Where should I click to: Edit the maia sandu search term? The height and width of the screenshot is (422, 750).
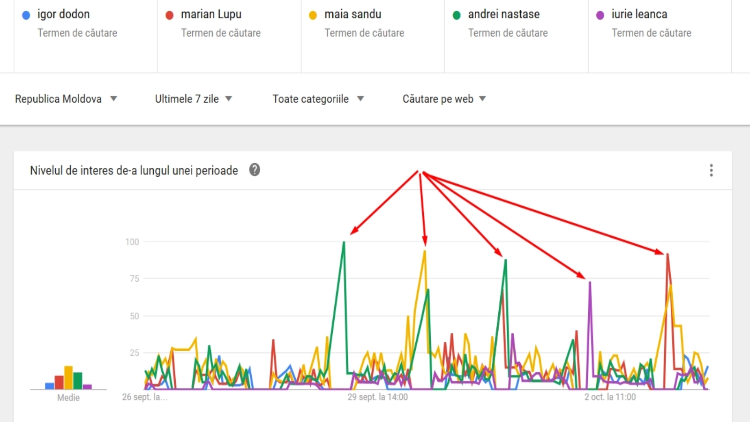tap(352, 15)
